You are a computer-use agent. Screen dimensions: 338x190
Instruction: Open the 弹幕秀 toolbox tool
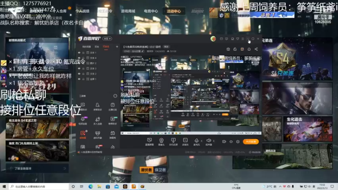112,135
